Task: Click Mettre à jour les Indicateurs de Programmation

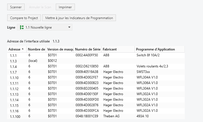Action: coord(79,18)
